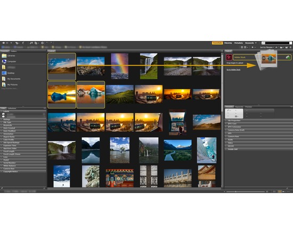Expand the Date Created filter section
Screen dimensions: 293x234
pos(23,128)
